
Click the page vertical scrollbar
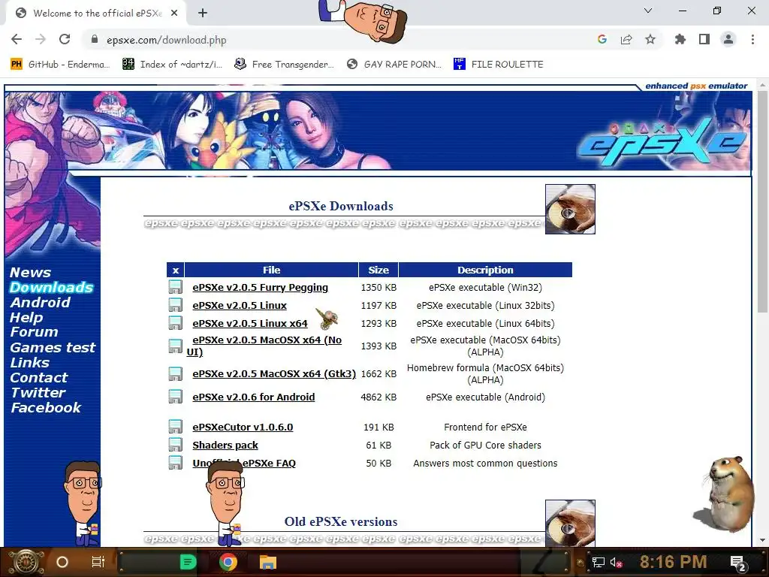[x=762, y=201]
